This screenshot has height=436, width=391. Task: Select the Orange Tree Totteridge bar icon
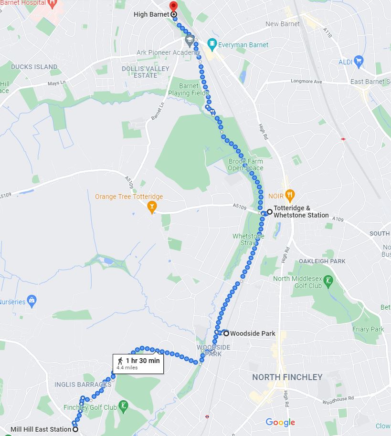[x=152, y=208]
